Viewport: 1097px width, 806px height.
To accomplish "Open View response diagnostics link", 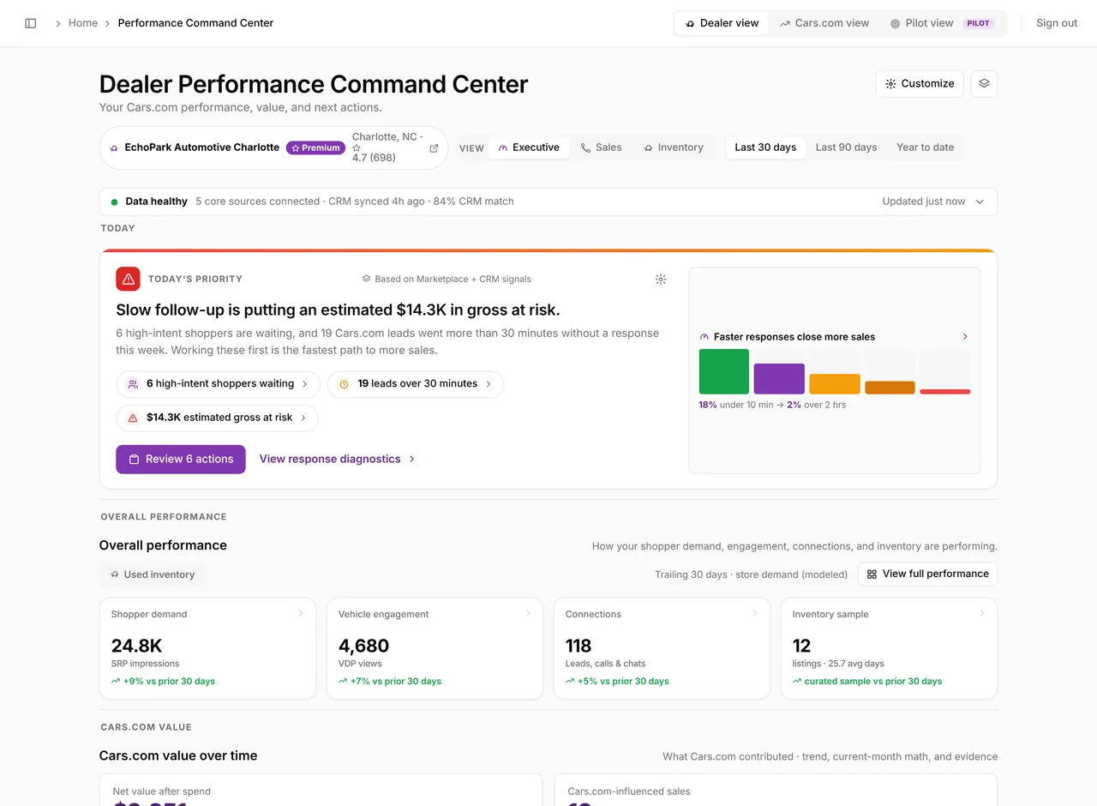I will pyautogui.click(x=338, y=459).
